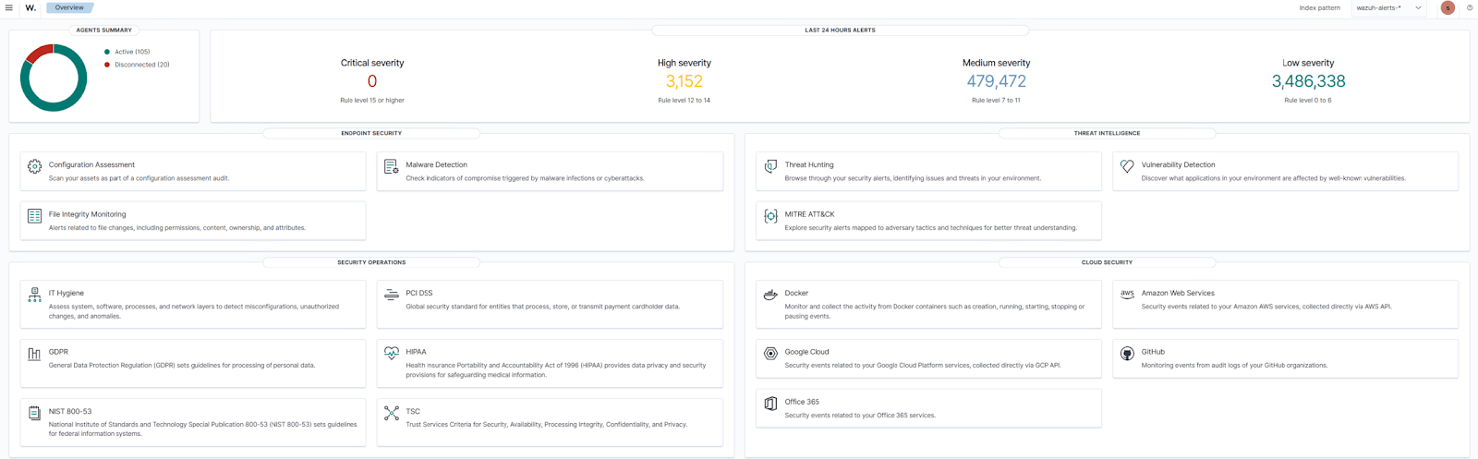Screen dimensions: 1478x459
Task: Open the user avatar menu
Action: click(x=1448, y=7)
